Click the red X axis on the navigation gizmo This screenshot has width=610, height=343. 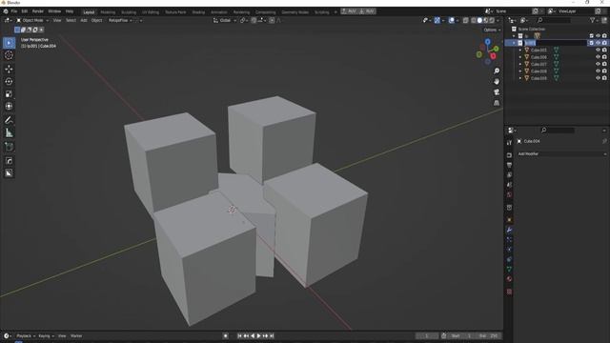(493, 56)
